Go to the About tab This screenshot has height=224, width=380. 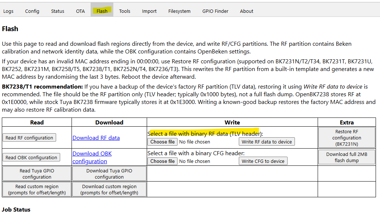(x=246, y=11)
